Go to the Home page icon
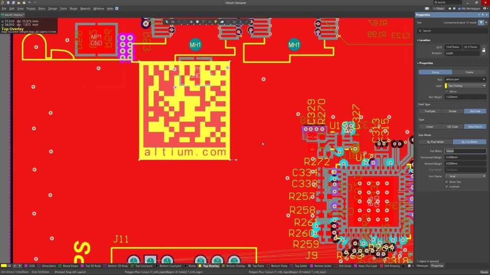490x275 pixels. tap(450, 8)
